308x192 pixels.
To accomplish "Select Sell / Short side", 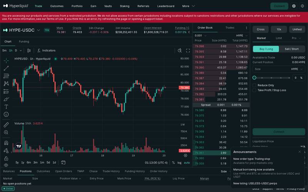I will 292,49.
